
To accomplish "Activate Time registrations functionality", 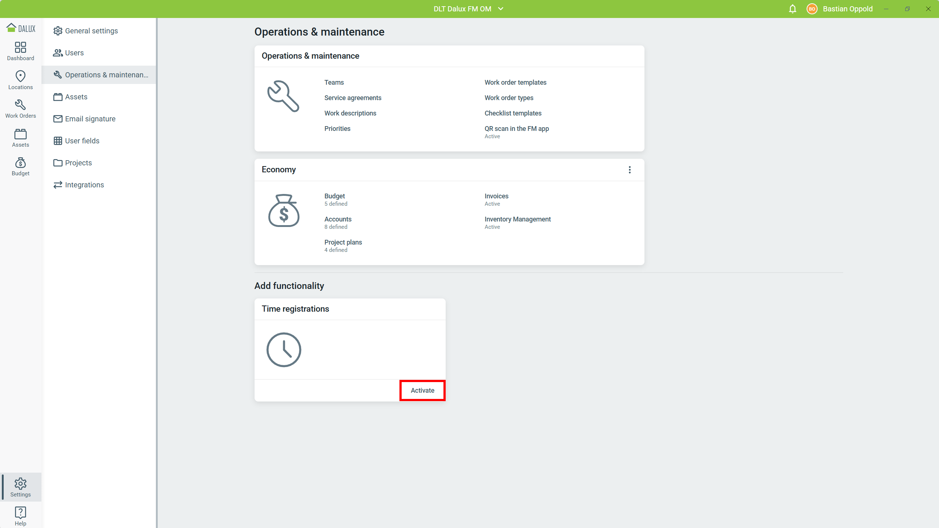I will (422, 390).
